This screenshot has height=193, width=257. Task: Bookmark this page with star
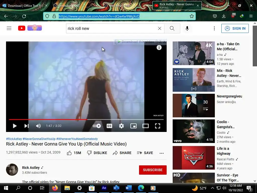191,16
